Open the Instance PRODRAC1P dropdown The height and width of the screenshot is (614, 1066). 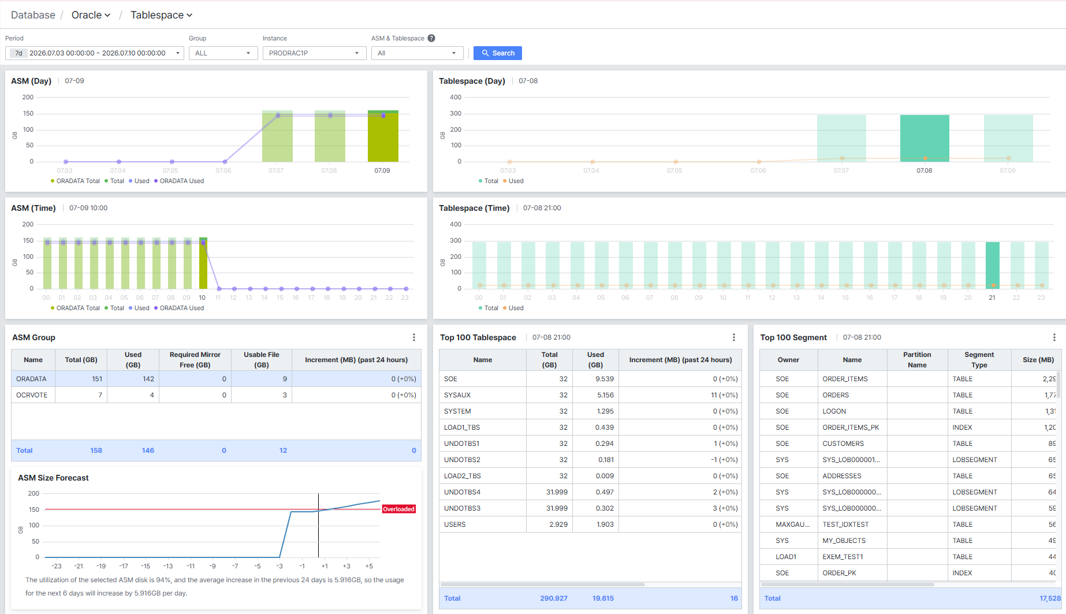(314, 53)
